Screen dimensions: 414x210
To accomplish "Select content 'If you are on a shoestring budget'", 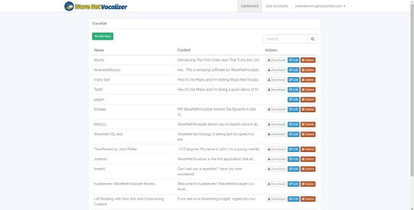I will 217,199.
